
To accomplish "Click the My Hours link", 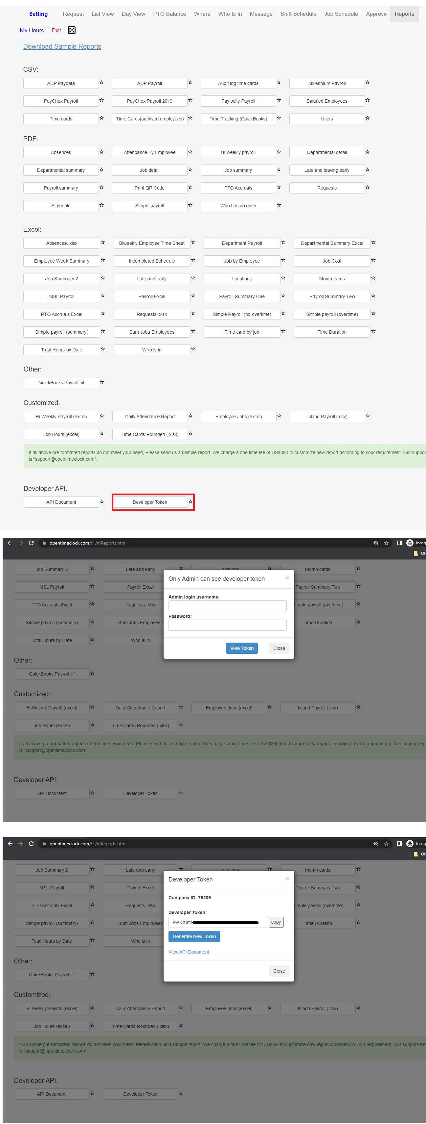I will tap(32, 31).
